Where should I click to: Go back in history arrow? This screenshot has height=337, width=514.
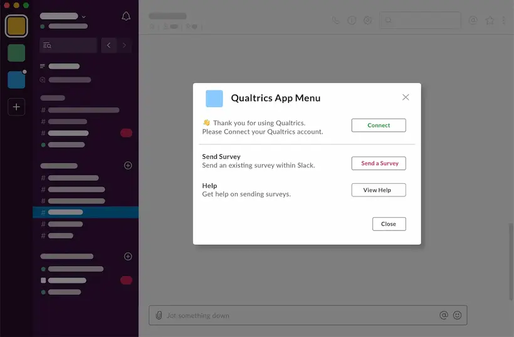[x=108, y=45]
